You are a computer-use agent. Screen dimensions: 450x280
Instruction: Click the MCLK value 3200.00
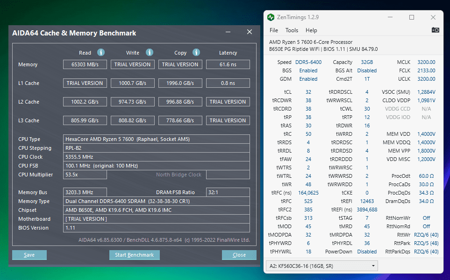click(426, 62)
